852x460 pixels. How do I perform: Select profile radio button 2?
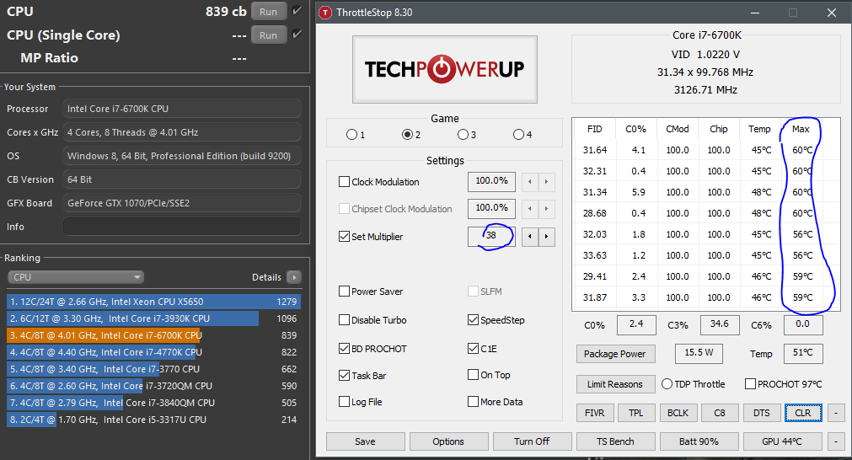pos(407,134)
